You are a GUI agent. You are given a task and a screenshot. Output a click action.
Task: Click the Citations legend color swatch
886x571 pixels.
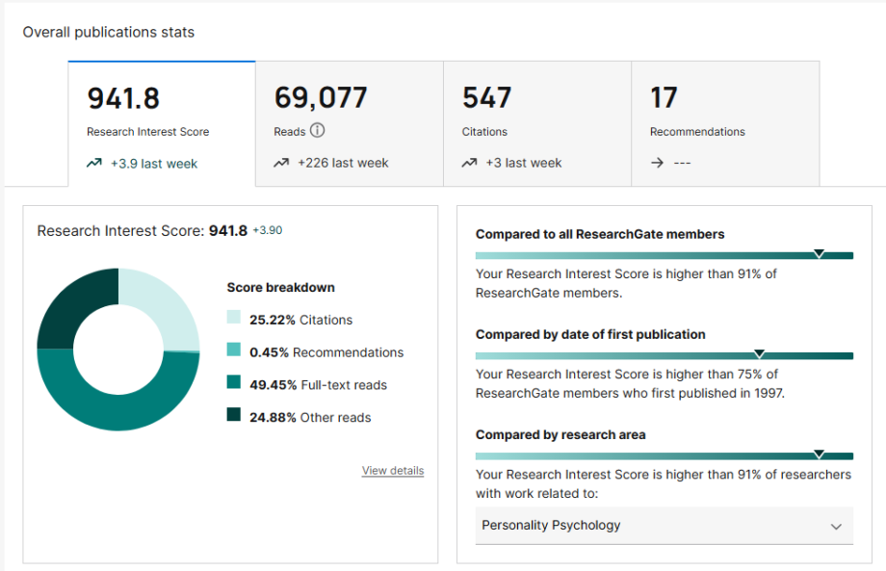coord(234,318)
